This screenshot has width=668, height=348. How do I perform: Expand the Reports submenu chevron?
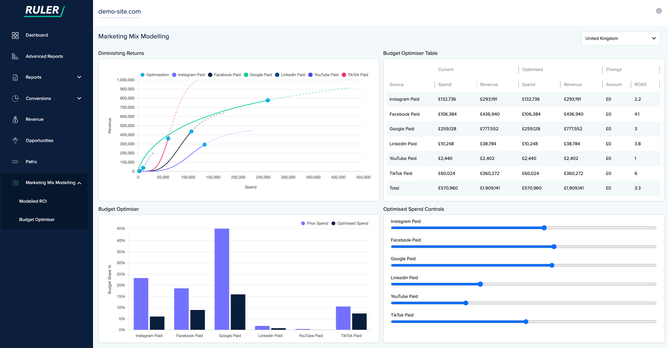coord(79,77)
